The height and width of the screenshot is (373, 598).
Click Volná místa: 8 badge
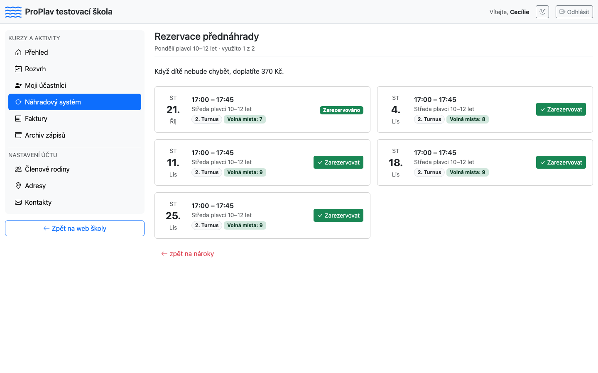(x=468, y=119)
